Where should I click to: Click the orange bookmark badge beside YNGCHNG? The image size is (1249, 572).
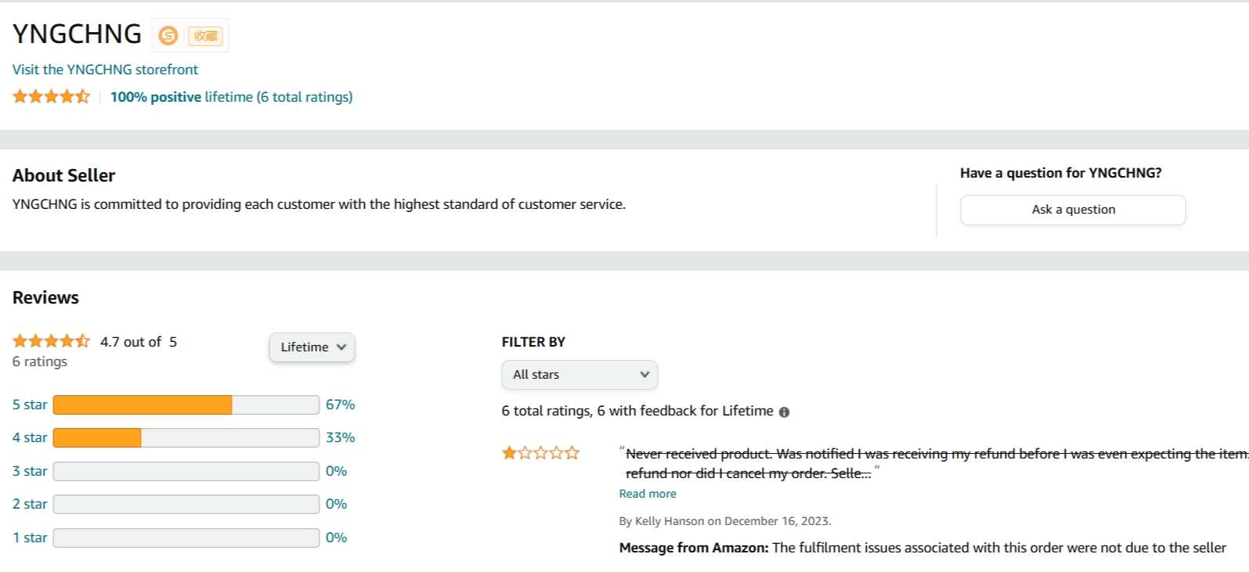pos(206,35)
